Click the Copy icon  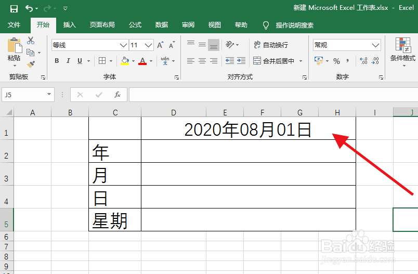click(x=30, y=53)
